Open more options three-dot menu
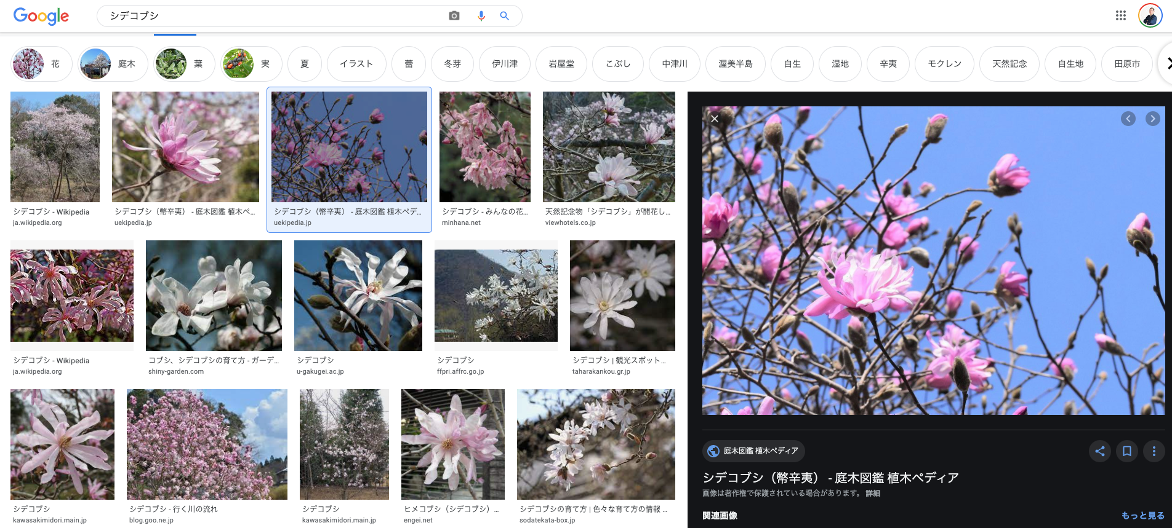 click(x=1154, y=451)
